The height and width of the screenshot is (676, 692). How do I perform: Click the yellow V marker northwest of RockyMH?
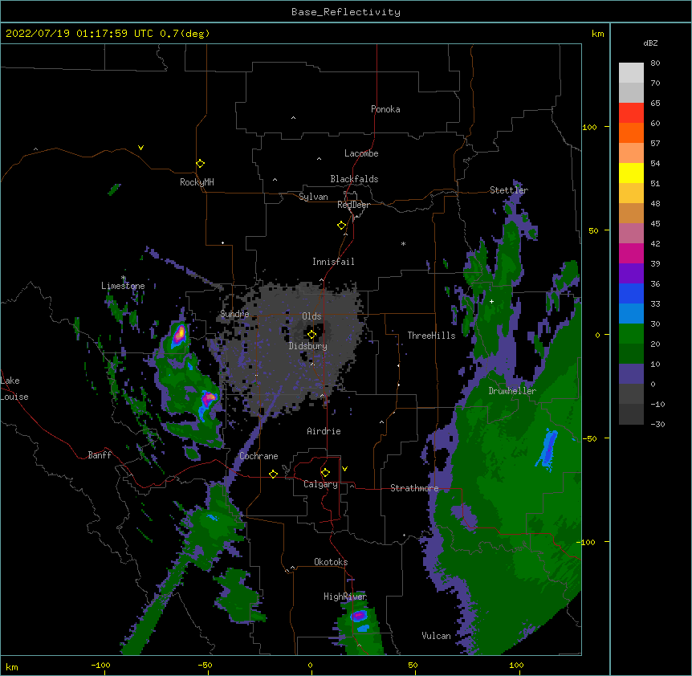[140, 148]
